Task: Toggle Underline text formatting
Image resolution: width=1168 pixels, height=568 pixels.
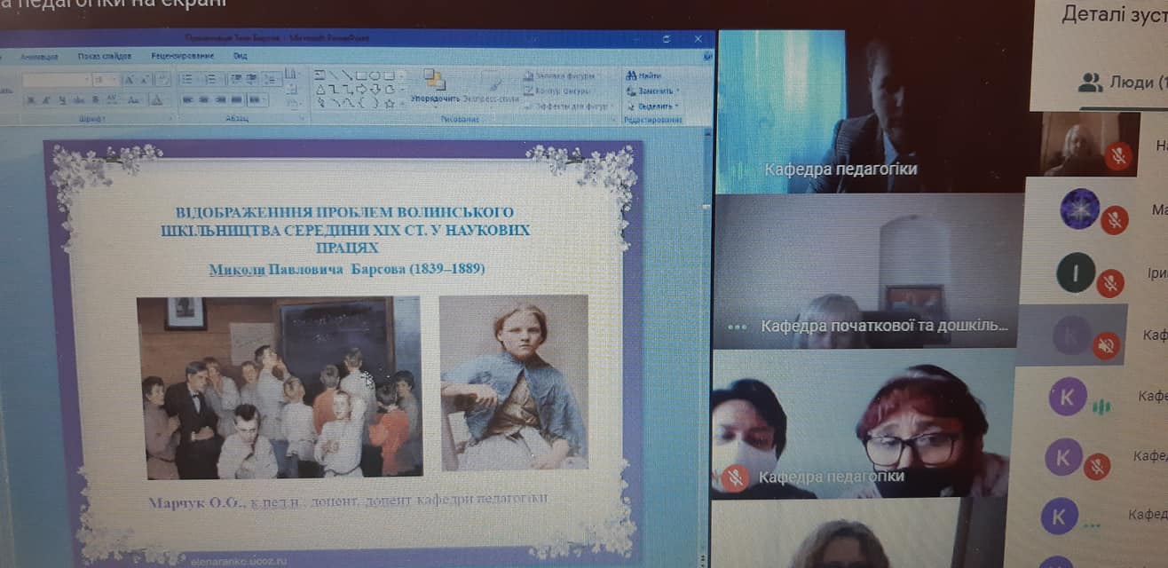Action: (x=62, y=100)
